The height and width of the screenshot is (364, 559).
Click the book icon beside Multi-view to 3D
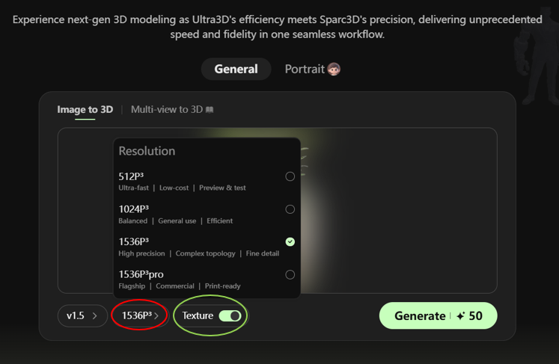pos(210,110)
